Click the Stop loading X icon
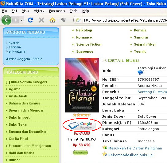This screenshot has width=167, height=163. click(41, 20)
